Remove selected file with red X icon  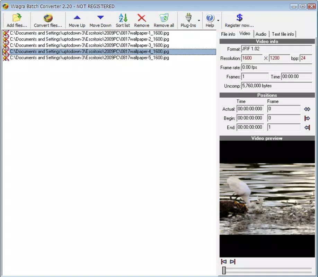(x=142, y=18)
